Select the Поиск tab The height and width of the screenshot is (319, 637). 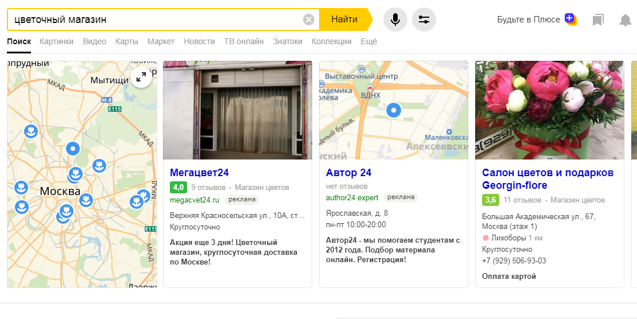[19, 41]
